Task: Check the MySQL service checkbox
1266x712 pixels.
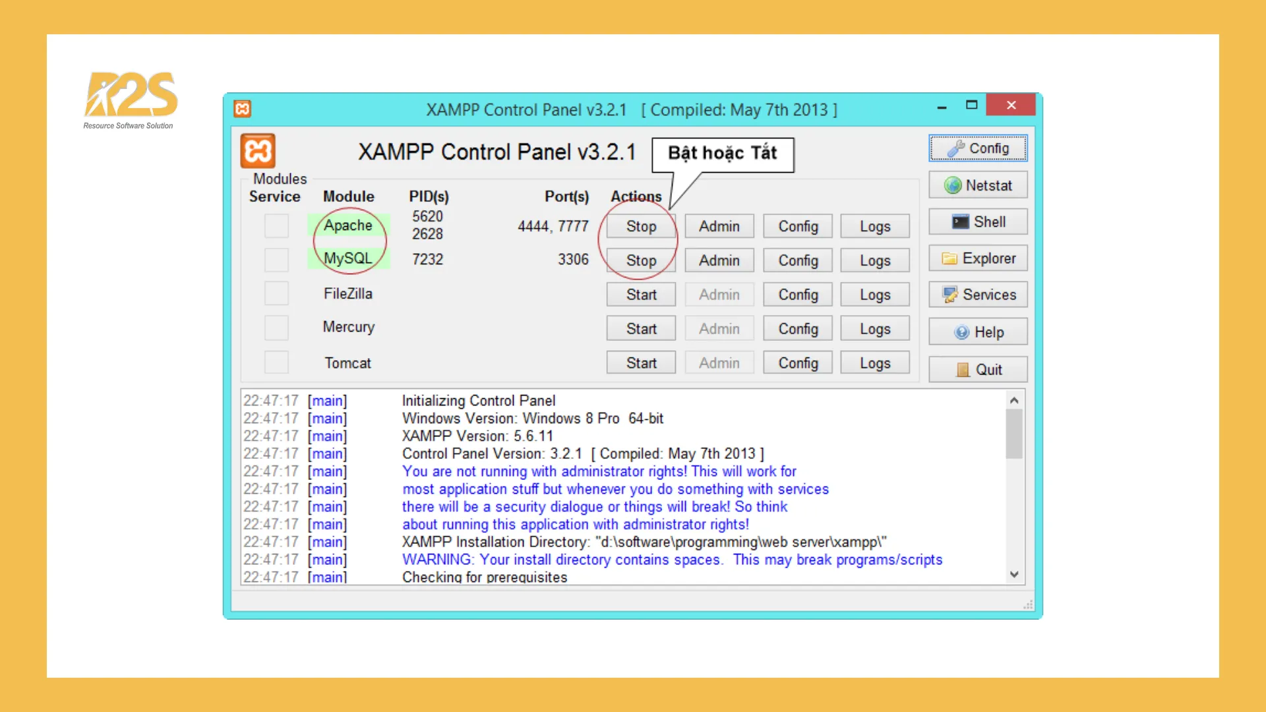Action: tap(276, 260)
